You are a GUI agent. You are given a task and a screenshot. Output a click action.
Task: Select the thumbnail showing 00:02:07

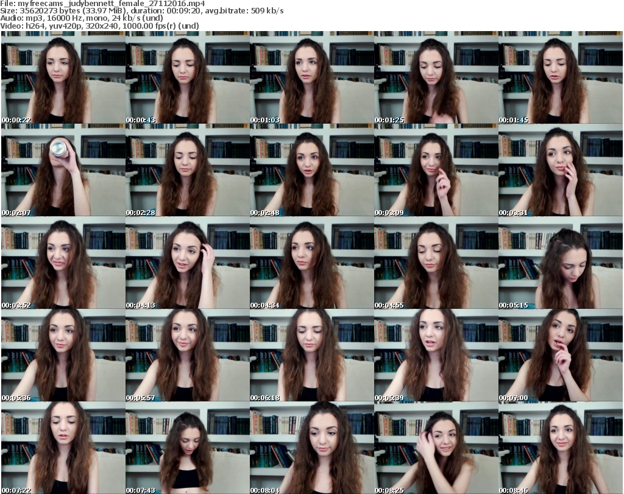coord(63,171)
